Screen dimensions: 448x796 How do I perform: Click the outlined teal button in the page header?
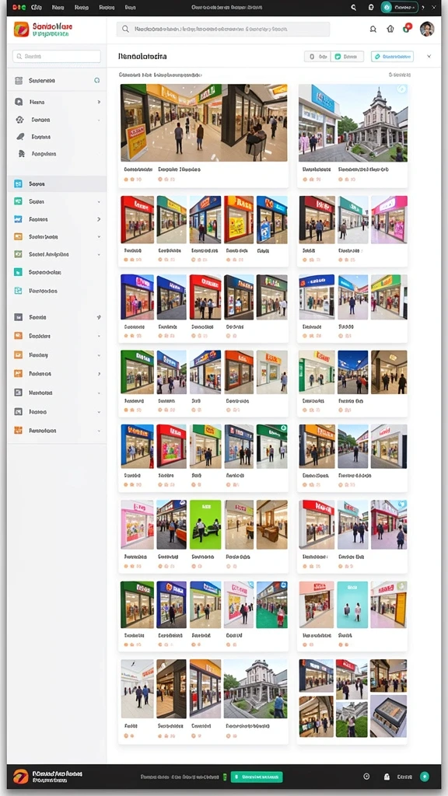click(x=392, y=56)
